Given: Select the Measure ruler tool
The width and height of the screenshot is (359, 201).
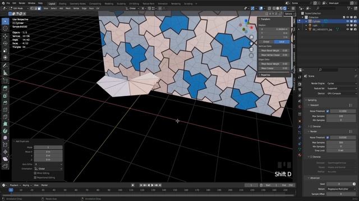Looking at the screenshot, I should pos(5,73).
